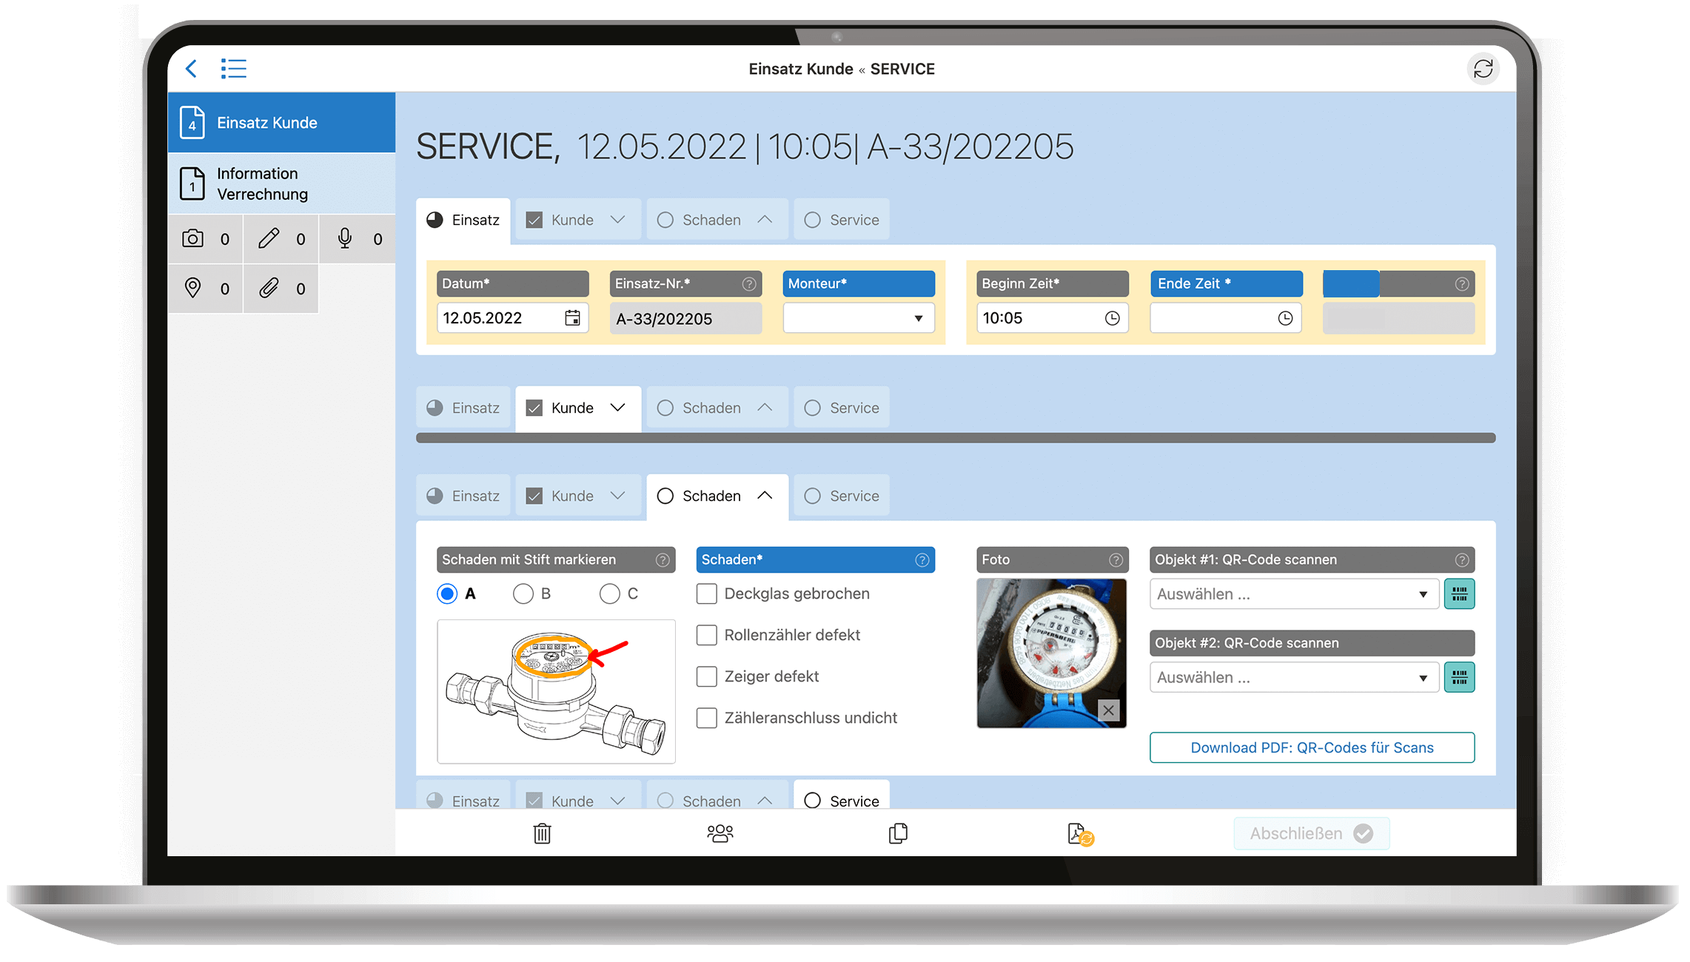Viewport: 1690px width, 962px height.
Task: Enable the Rollenzähler defekt checkbox
Action: click(709, 635)
